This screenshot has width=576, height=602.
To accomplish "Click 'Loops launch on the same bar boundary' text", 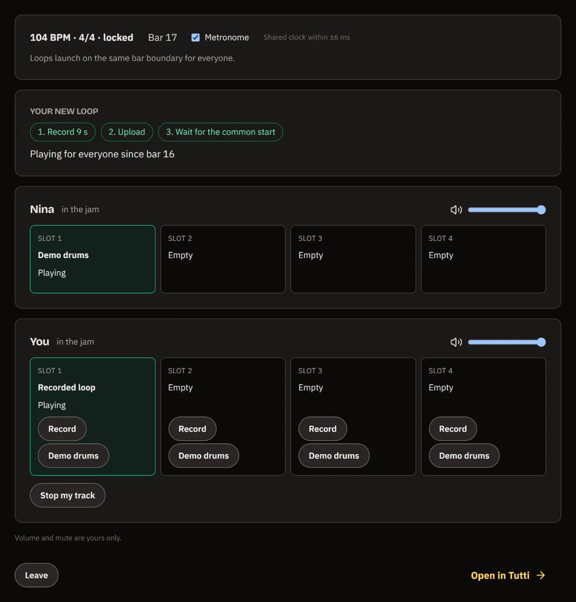I will [132, 58].
